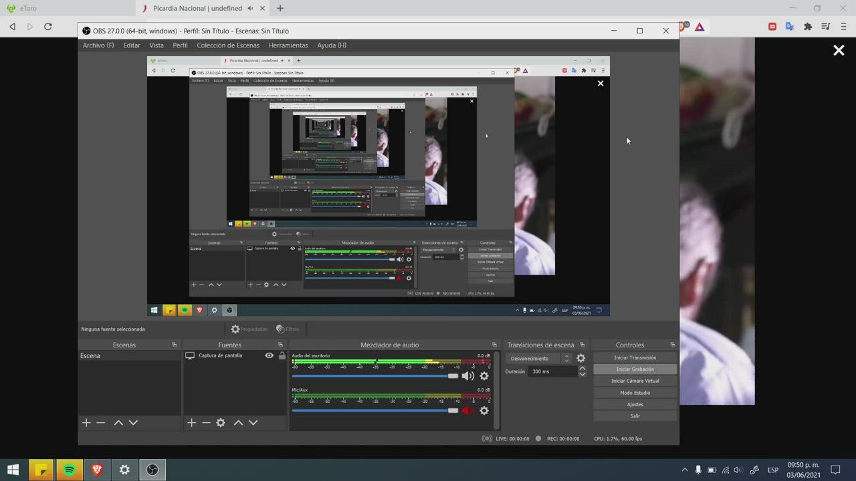856x481 pixels.
Task: Click Iniciar Grabación button
Action: 635,369
